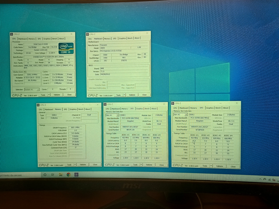Screen dimensions: 279x209
Task: Open Task View icon on taskbar
Action: click(x=53, y=175)
